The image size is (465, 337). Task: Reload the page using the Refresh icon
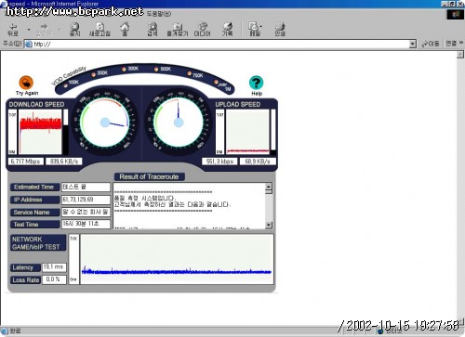pos(100,30)
